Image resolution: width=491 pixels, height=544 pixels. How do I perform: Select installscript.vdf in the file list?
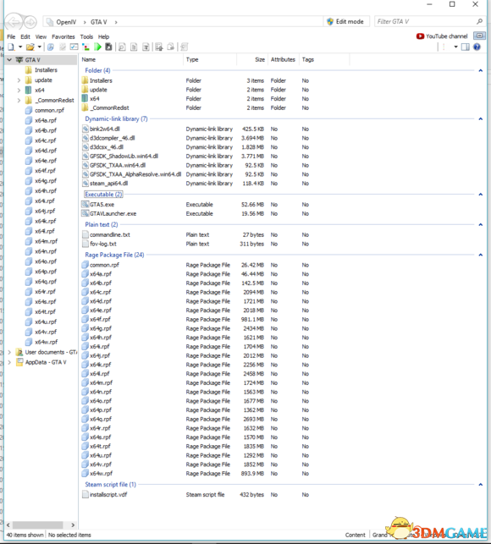pos(108,494)
